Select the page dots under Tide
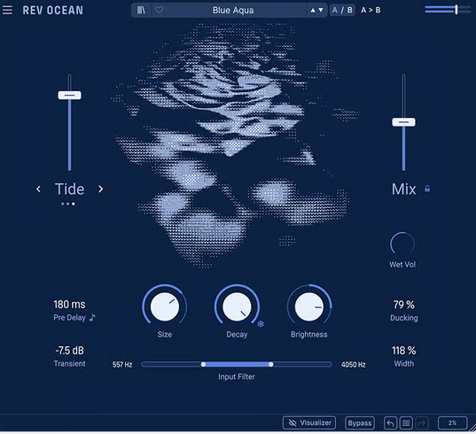476x434 pixels. [x=68, y=204]
